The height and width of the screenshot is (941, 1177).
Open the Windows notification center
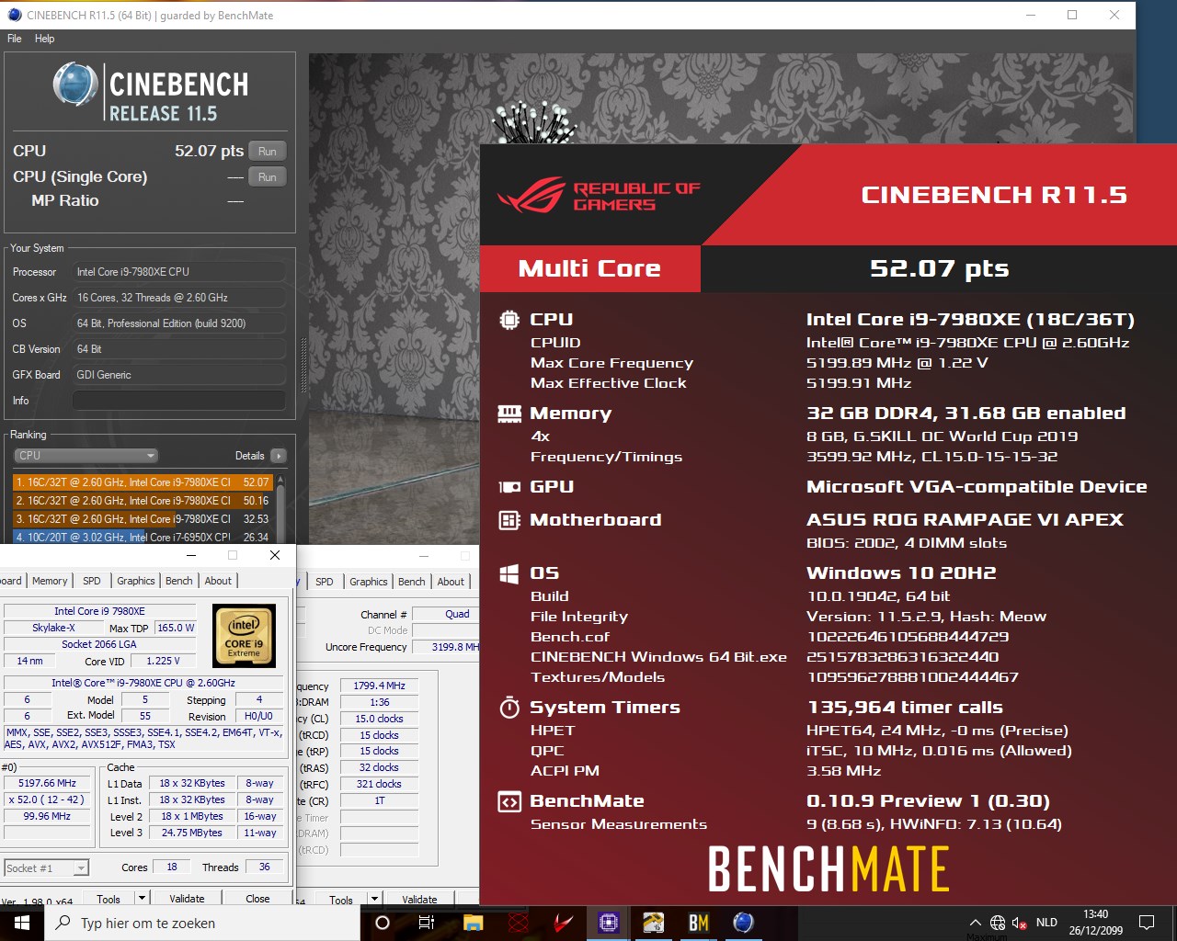[1147, 923]
